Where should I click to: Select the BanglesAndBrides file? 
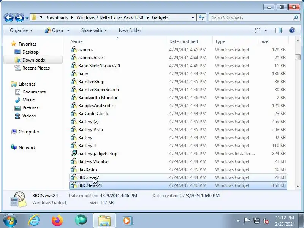[96, 106]
